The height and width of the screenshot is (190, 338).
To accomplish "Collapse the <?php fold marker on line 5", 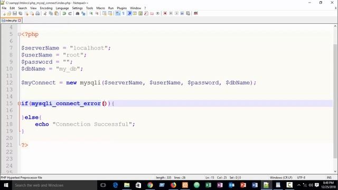I will [x=19, y=34].
